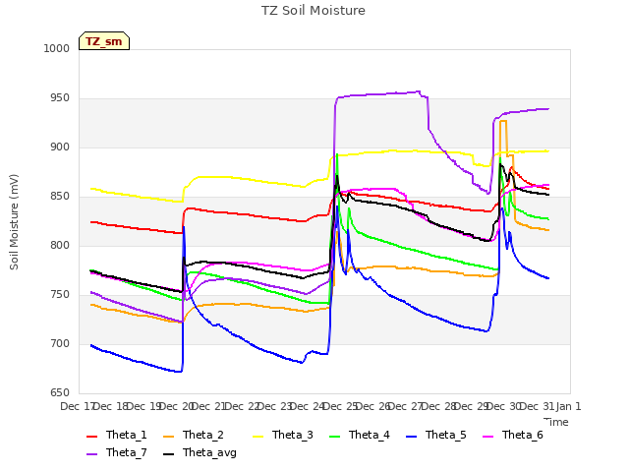This screenshot has width=629, height=472.
Task: Click the 650 y-axis tick label
Action: pos(60,393)
